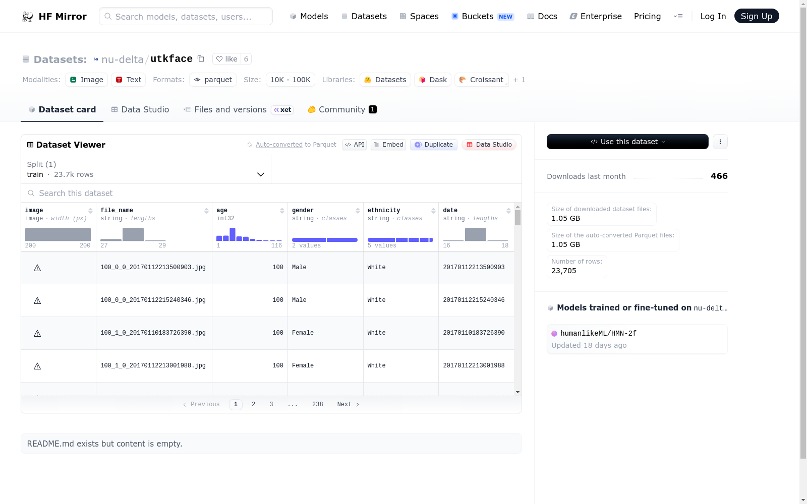Click the ethnicity classes distribution bar
The height and width of the screenshot is (504, 807).
pyautogui.click(x=400, y=240)
